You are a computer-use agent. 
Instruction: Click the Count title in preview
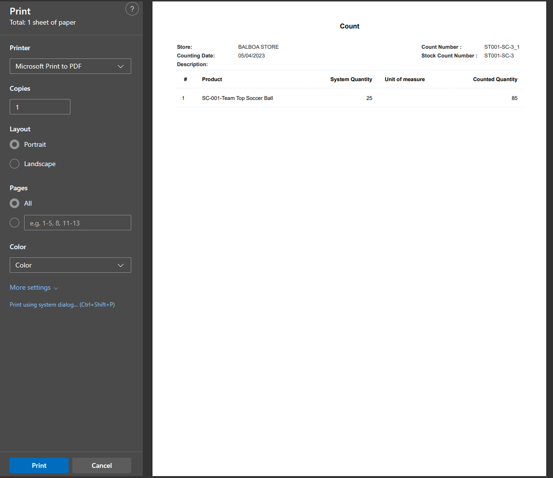(x=349, y=26)
